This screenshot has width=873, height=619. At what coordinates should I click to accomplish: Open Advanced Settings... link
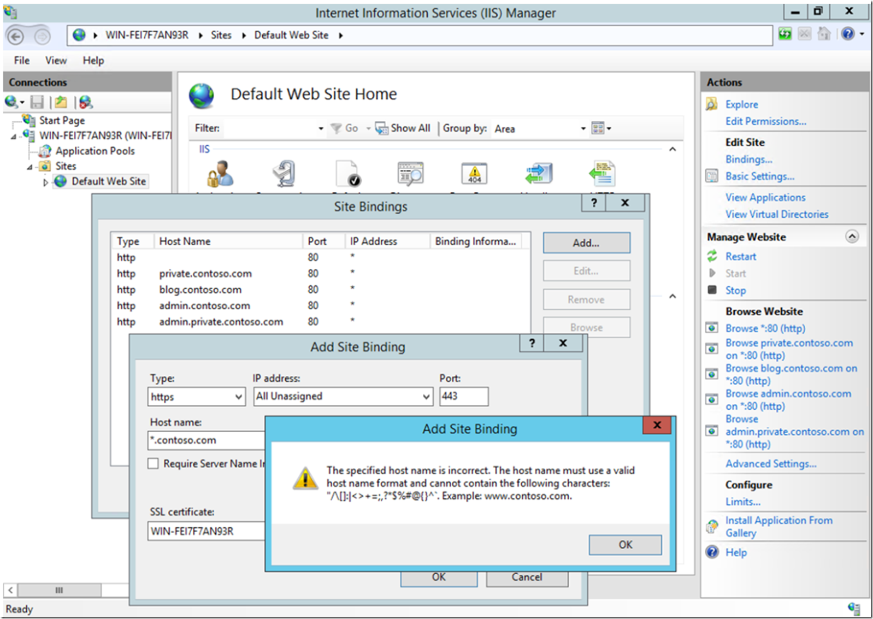point(771,464)
